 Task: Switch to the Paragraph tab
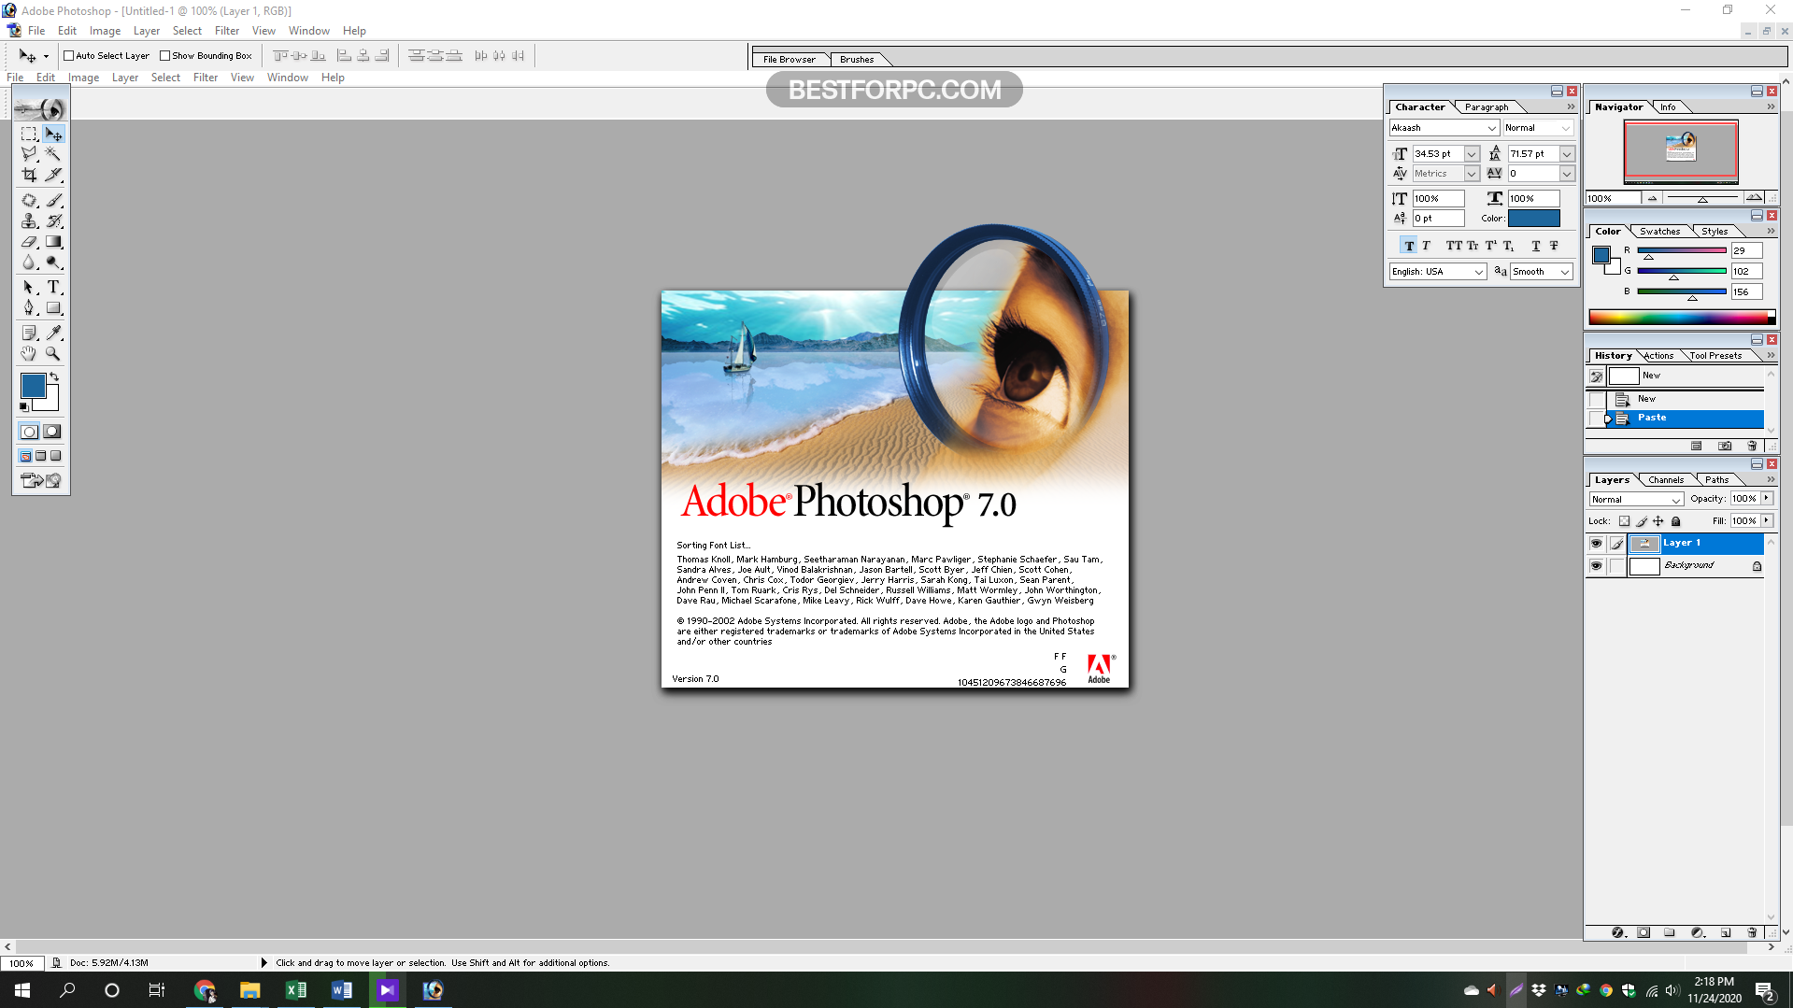pyautogui.click(x=1486, y=107)
